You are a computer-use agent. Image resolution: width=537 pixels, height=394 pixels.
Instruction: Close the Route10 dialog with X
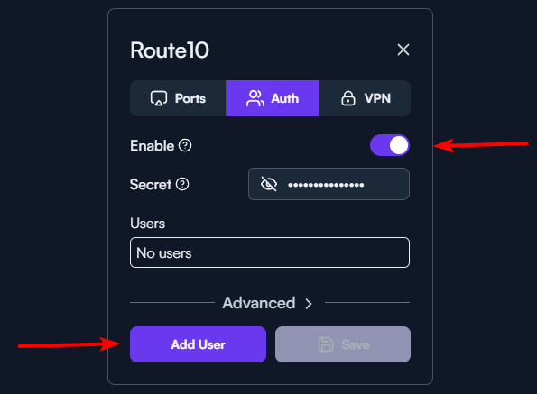click(x=403, y=50)
